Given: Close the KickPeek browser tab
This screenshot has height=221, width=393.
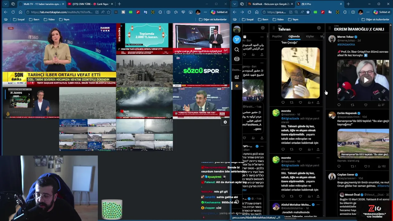Looking at the screenshot, I should (292, 4).
